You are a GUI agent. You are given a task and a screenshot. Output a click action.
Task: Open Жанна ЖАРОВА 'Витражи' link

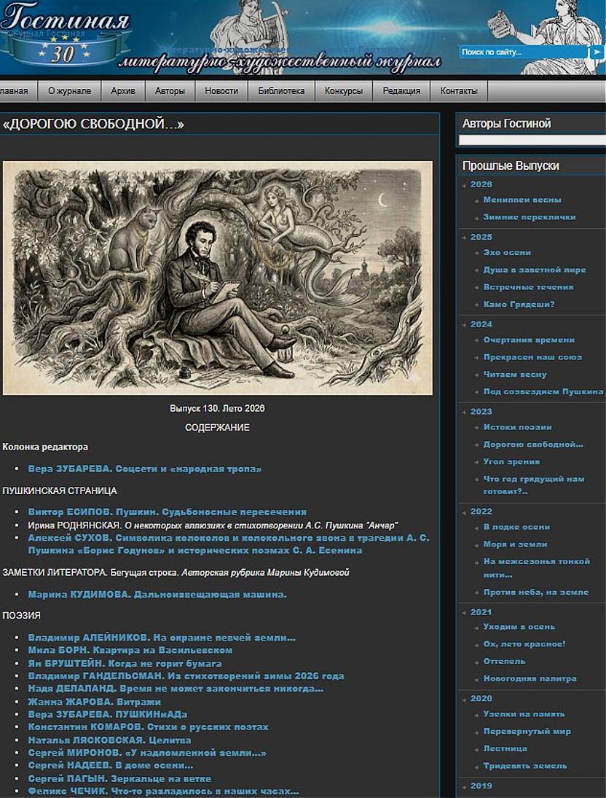(x=95, y=702)
